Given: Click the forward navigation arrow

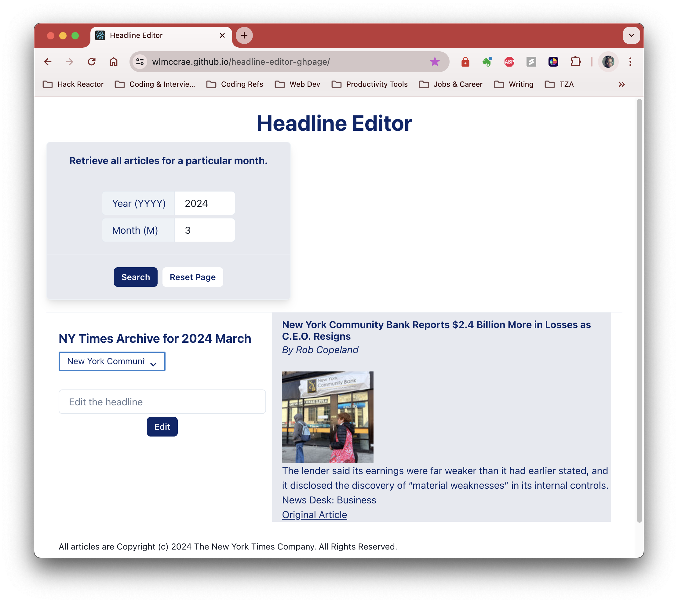Looking at the screenshot, I should 70,62.
